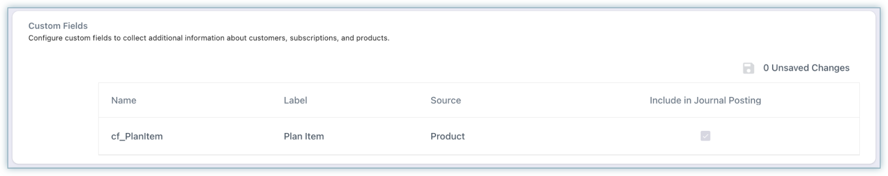This screenshot has width=888, height=176.
Task: Click the Product source cell
Action: pos(447,136)
